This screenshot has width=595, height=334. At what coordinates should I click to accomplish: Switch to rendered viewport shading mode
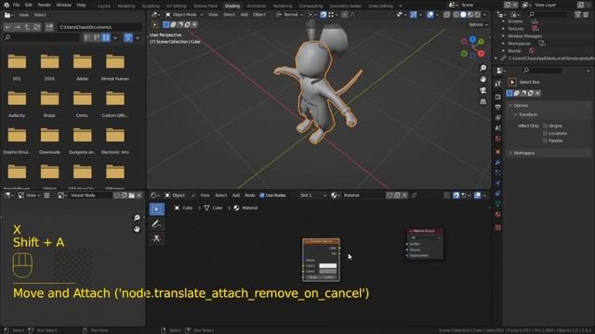478,15
